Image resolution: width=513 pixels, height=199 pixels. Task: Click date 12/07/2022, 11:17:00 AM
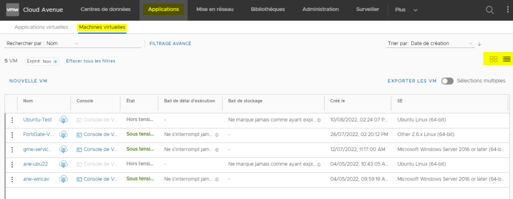[358, 149]
